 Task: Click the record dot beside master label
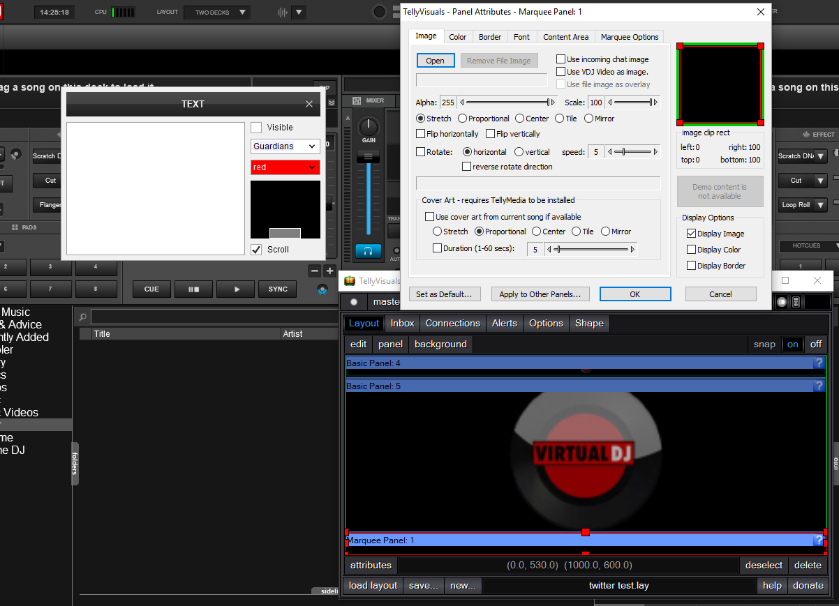[354, 302]
